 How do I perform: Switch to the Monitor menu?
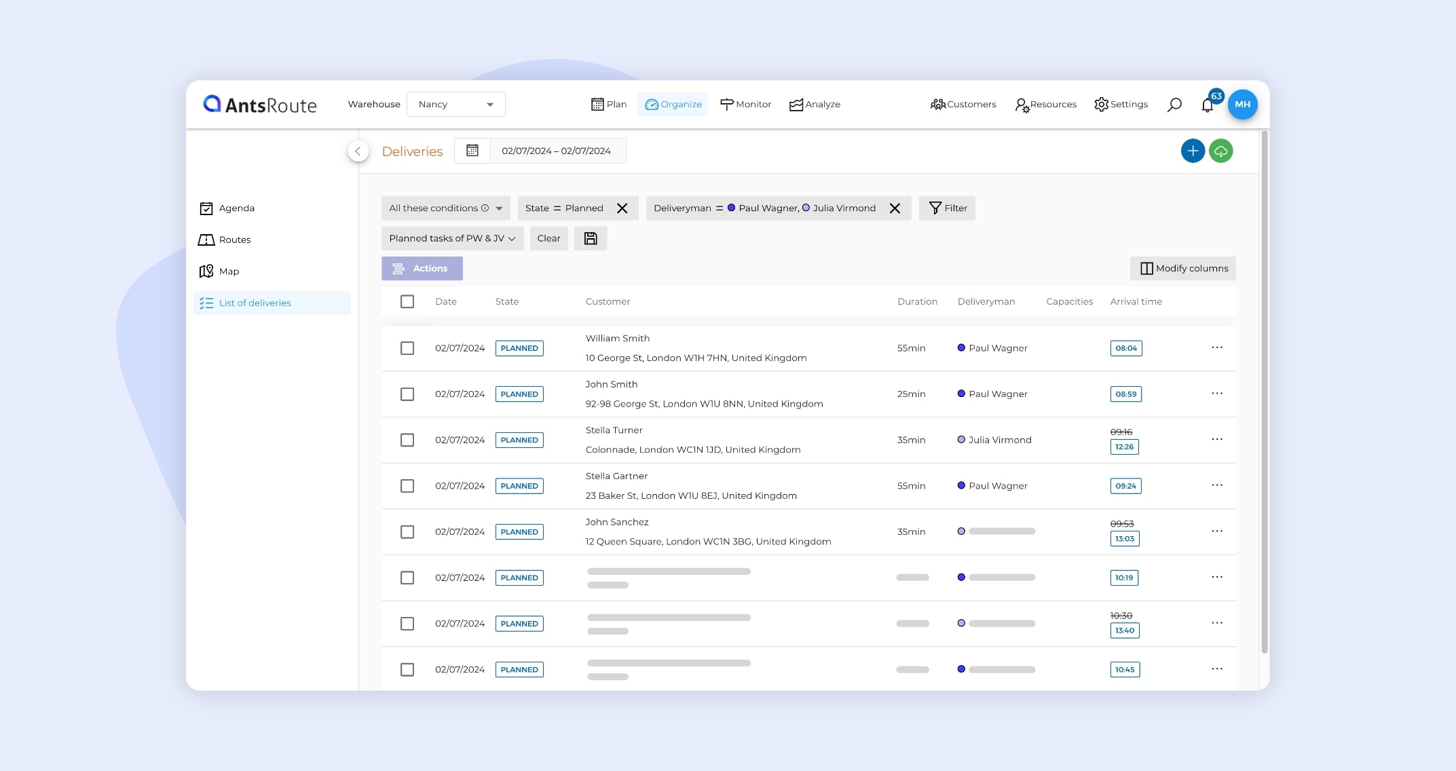(745, 105)
